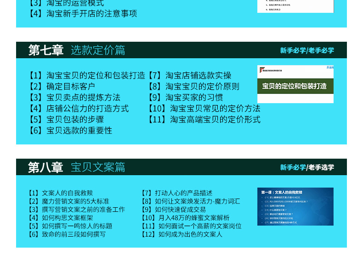
Task: Select item 【3】宝贝卖点的提炼方法
Action: pos(74,98)
